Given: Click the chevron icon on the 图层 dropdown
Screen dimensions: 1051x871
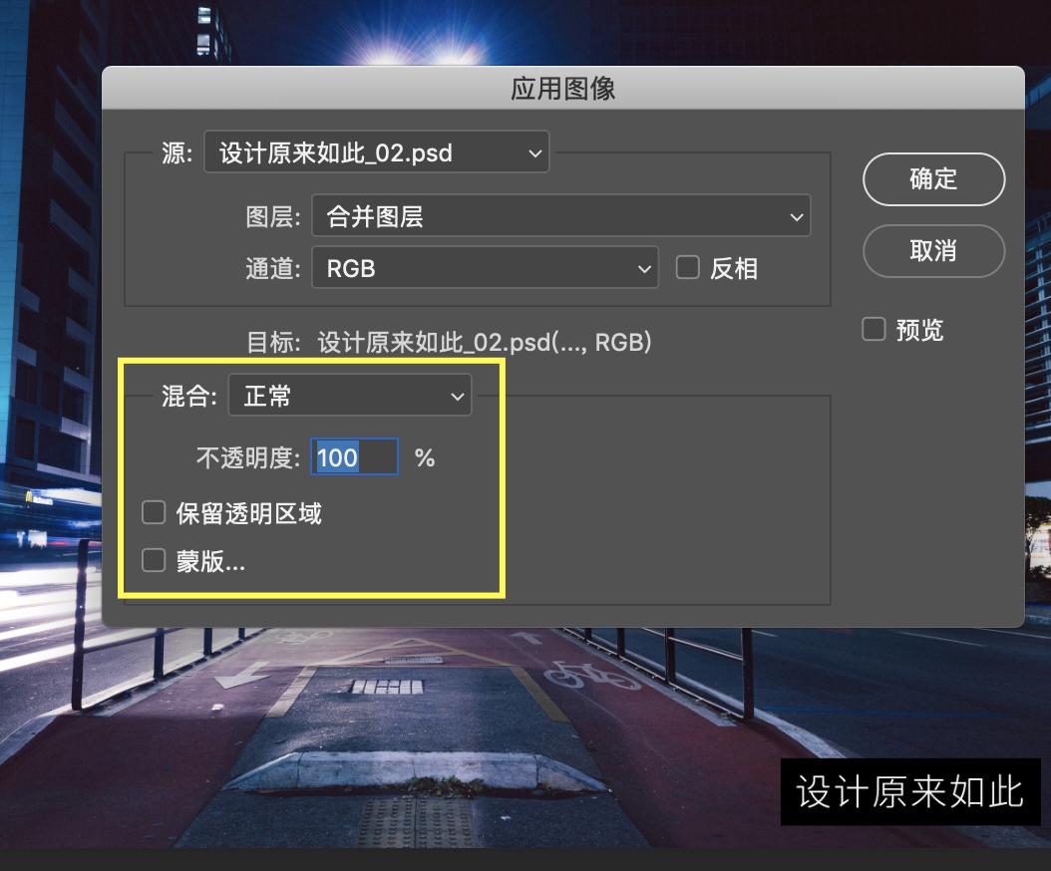Looking at the screenshot, I should 795,215.
